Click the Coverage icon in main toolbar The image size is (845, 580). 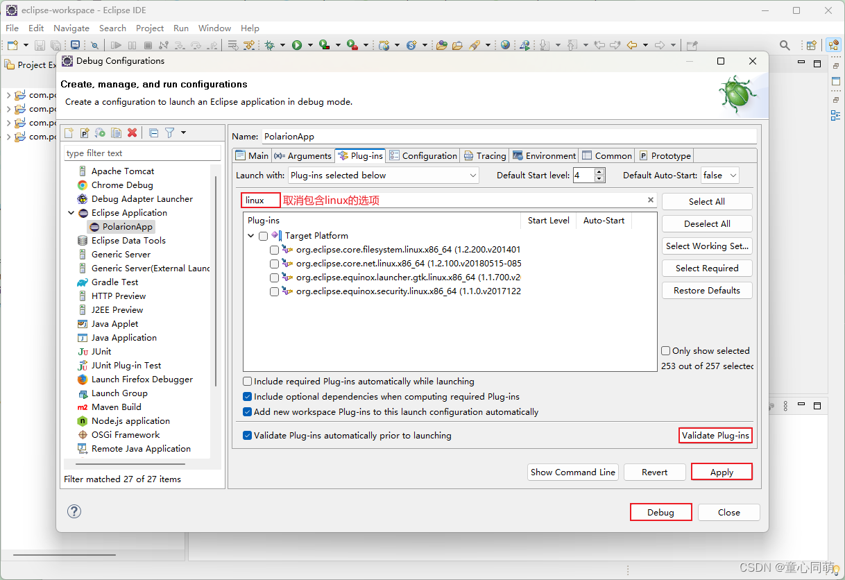pyautogui.click(x=324, y=45)
